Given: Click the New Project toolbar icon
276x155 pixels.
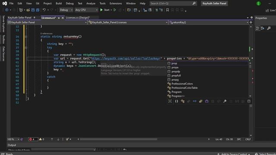Looking at the screenshot, I should coord(21,10).
